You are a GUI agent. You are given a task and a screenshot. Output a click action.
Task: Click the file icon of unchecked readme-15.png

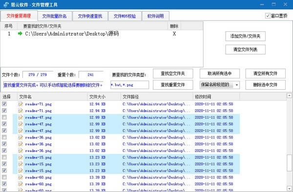tap(21, 157)
